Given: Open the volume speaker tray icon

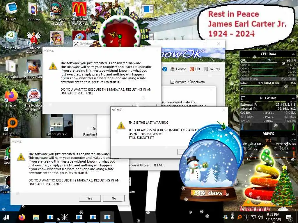Looking at the screenshot, I should [260, 217].
